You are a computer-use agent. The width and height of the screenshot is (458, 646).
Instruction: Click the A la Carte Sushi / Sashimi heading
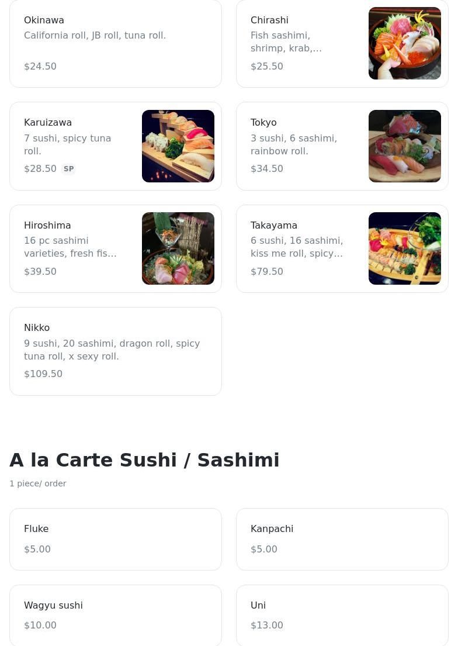click(144, 460)
